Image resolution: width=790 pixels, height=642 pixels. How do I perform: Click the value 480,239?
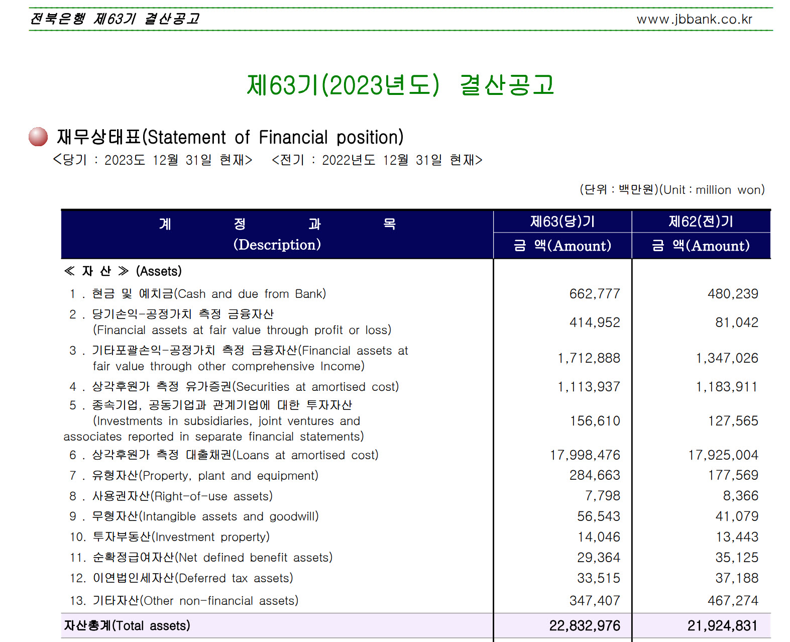[x=733, y=294]
